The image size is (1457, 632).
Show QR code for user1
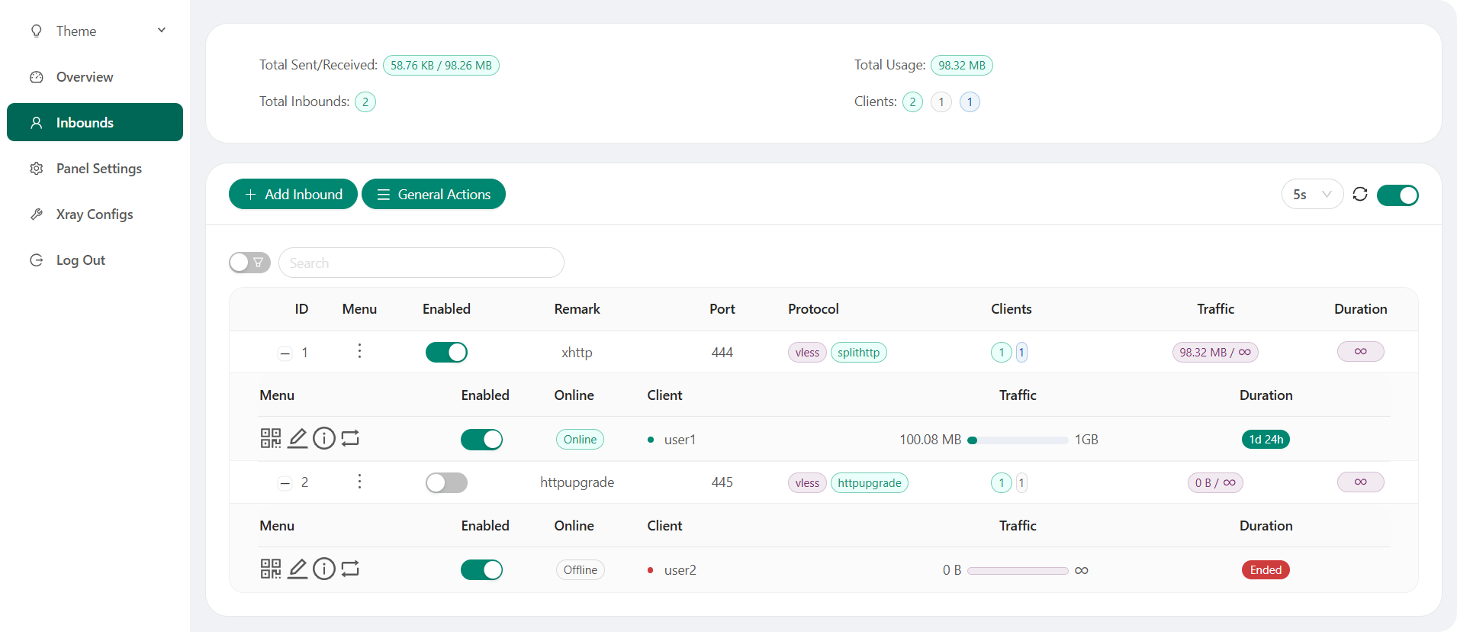click(270, 438)
